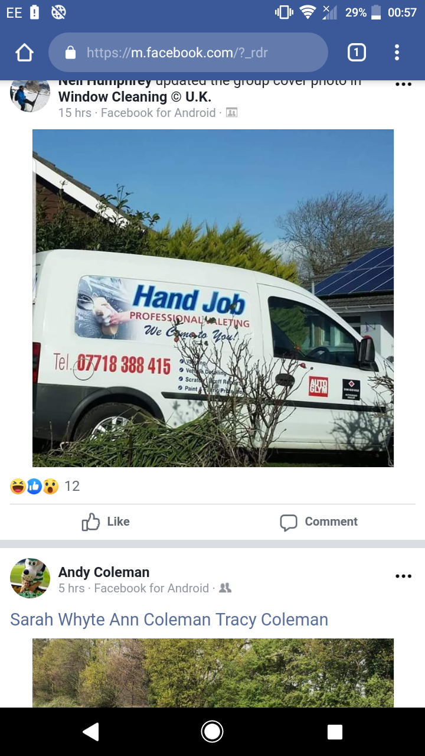Tap the Android home circle button
This screenshot has height=756, width=425.
pyautogui.click(x=212, y=732)
